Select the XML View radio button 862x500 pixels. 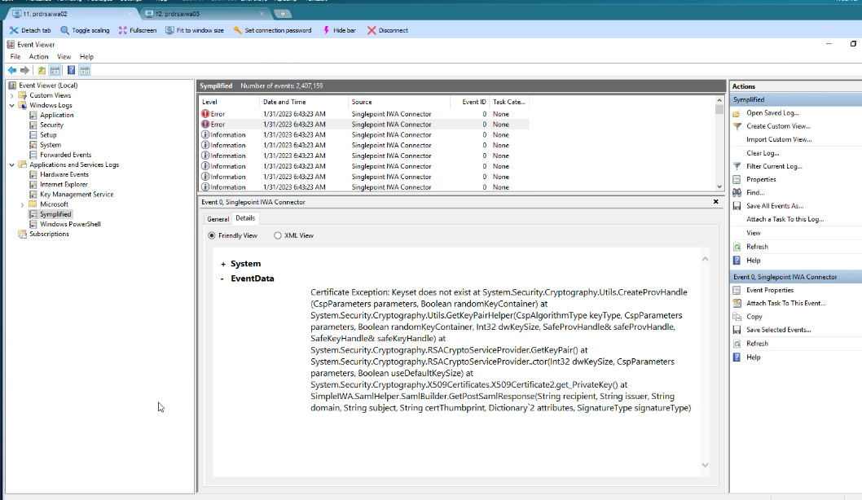pyautogui.click(x=278, y=235)
